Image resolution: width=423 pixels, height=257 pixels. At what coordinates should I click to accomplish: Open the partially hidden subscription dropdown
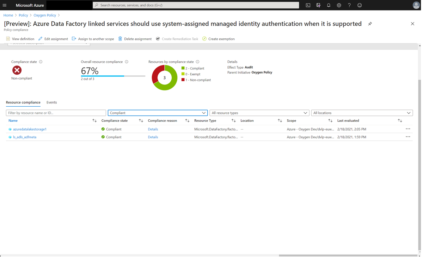tap(49, 44)
